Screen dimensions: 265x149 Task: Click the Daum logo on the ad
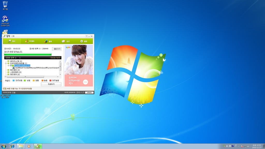tap(68, 48)
